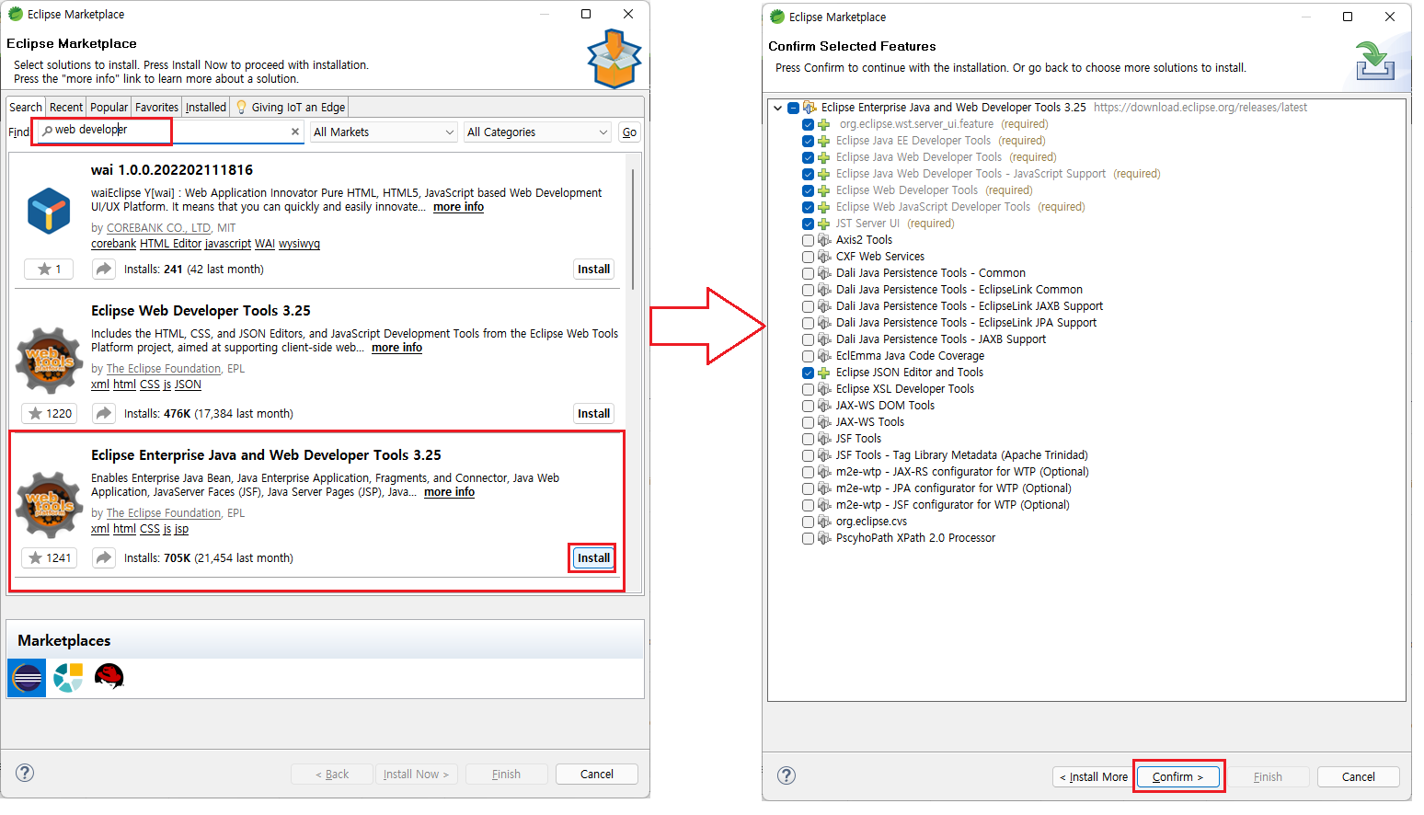
Task: Click the Confirm button
Action: [x=1177, y=776]
